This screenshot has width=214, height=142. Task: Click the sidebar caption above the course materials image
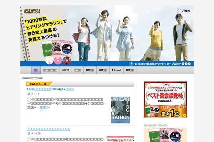point(156,125)
